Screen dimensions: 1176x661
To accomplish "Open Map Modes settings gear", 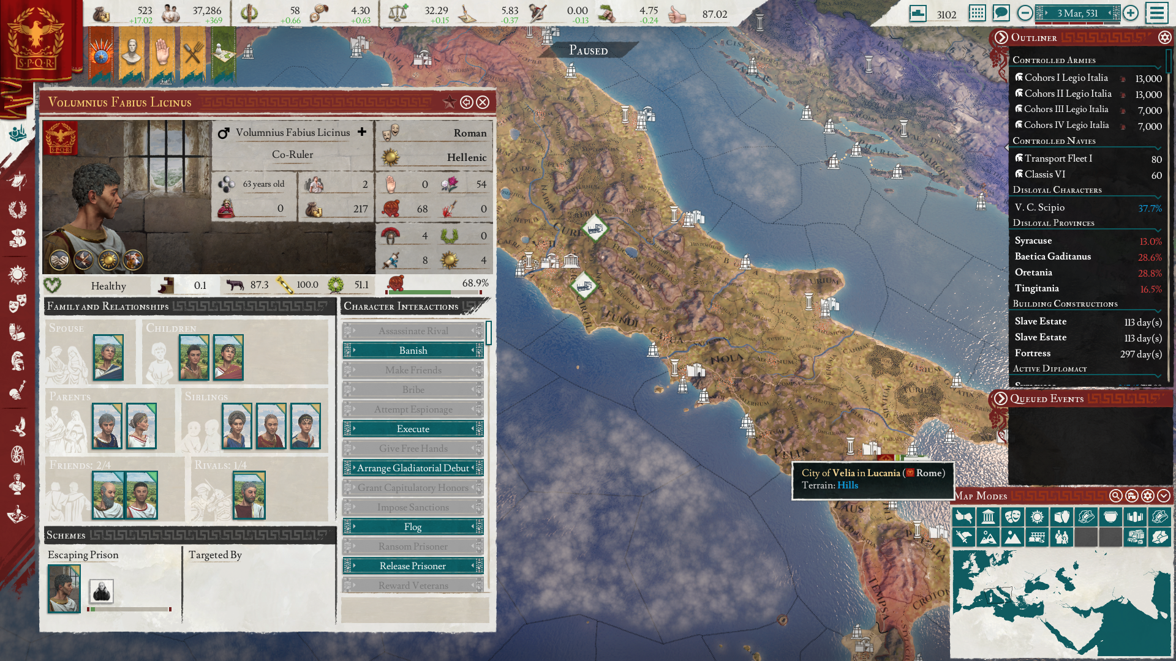I will pos(1148,496).
